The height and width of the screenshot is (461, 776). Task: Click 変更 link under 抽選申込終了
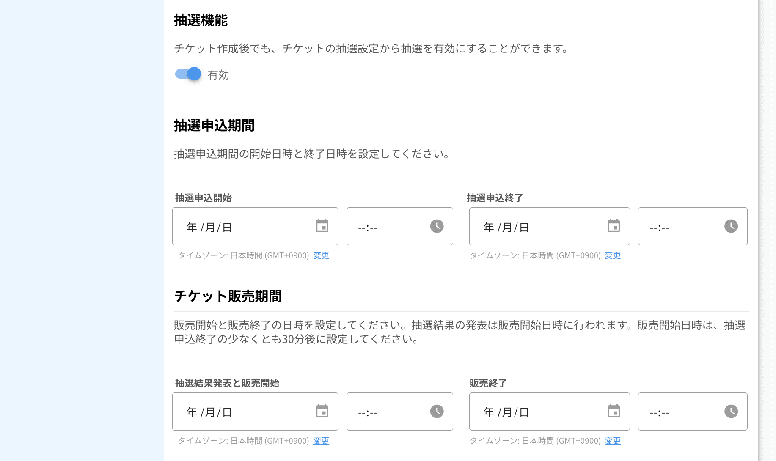[613, 255]
